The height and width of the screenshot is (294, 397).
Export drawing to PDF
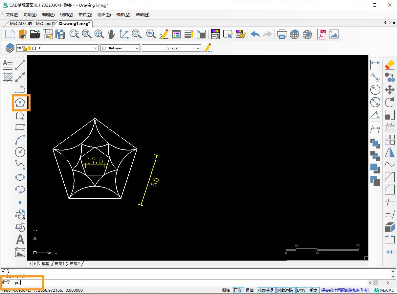click(x=321, y=34)
